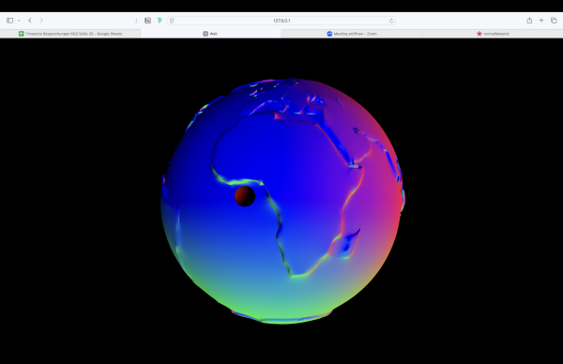Image resolution: width=563 pixels, height=364 pixels.
Task: Open the page settings icon in address bar
Action: (x=172, y=21)
